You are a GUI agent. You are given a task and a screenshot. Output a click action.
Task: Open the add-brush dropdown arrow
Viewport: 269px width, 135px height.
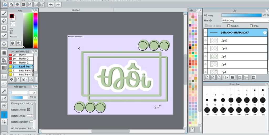click(27, 80)
